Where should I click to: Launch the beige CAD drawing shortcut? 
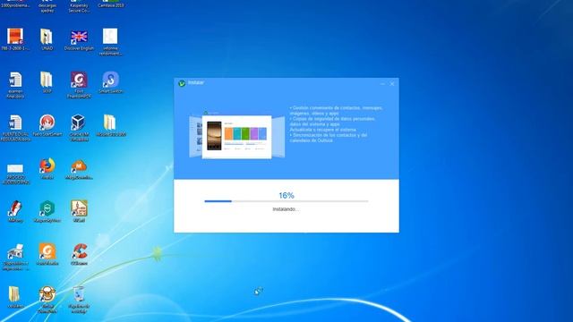click(x=79, y=208)
